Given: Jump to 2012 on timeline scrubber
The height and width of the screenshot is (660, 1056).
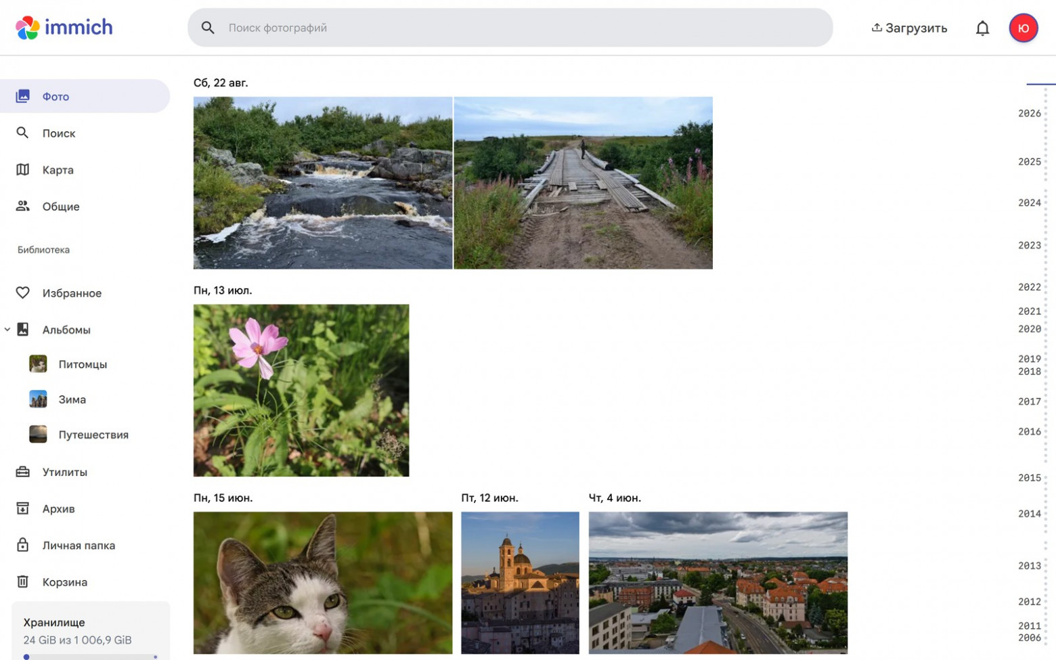Looking at the screenshot, I should point(1030,601).
